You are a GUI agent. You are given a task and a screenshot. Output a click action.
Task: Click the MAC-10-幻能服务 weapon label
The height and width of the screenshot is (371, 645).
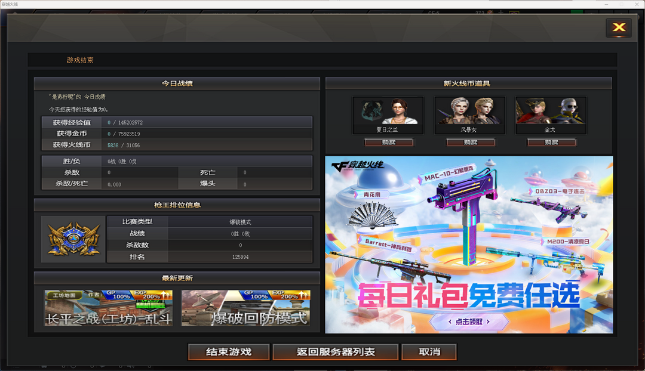pos(446,174)
